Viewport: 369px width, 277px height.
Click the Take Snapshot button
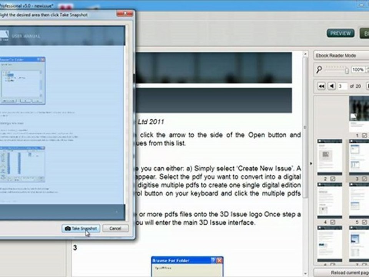click(x=81, y=228)
